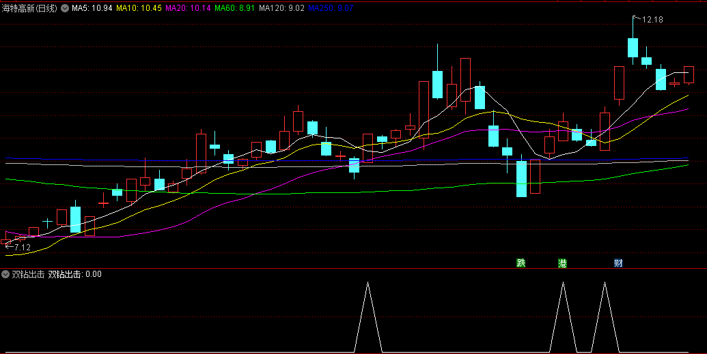Click the 双钻出击 indicator name label
Screen dimensions: 707x354
point(28,274)
